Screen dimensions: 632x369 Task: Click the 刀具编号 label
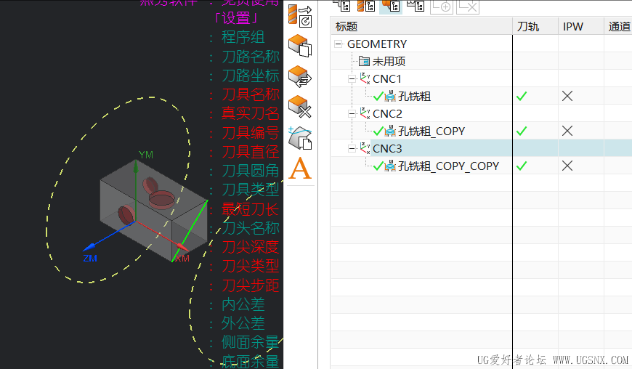pos(251,132)
